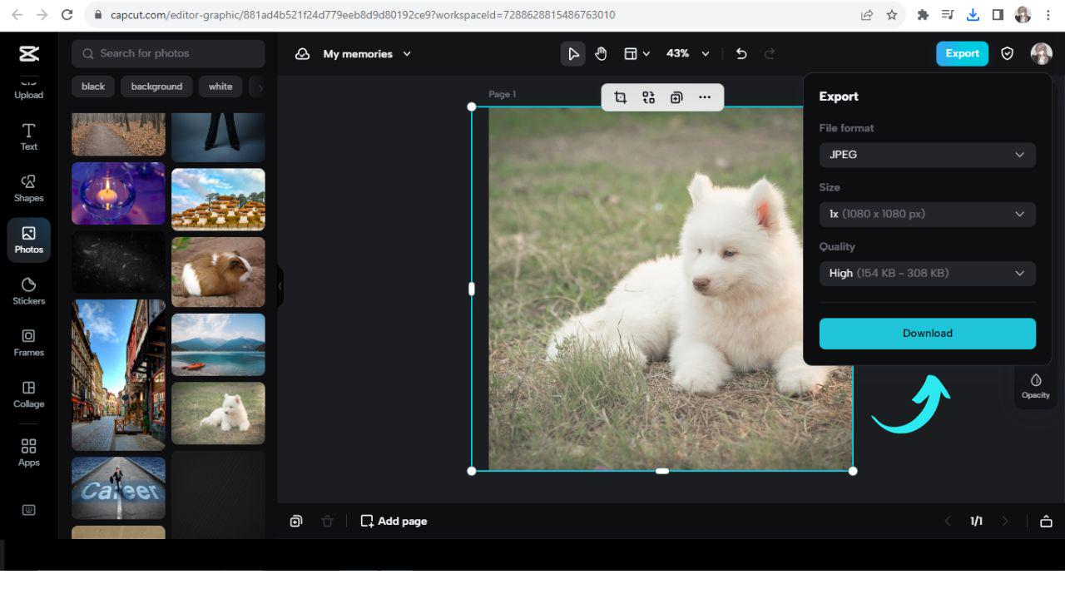
Task: Open the Opacity control
Action: (1035, 386)
